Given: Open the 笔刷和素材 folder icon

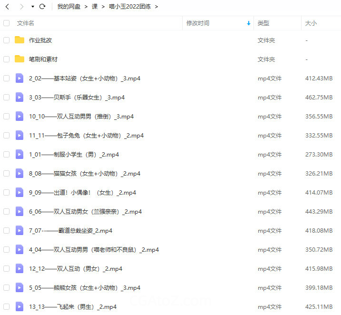Looking at the screenshot, I should pyautogui.click(x=19, y=59).
